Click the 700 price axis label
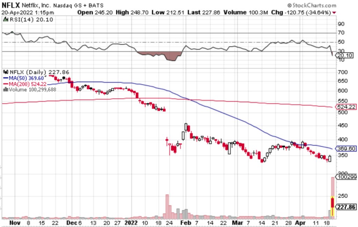This screenshot has height=227, width=358. (343, 72)
